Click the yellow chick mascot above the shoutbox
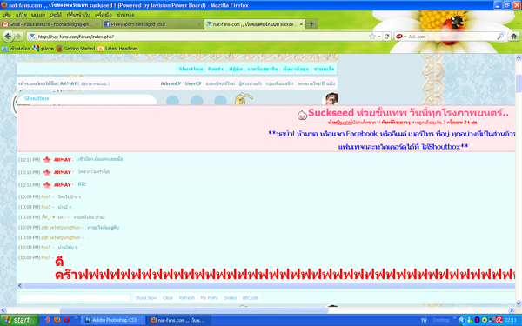This screenshot has width=522, height=326. pyautogui.click(x=243, y=99)
